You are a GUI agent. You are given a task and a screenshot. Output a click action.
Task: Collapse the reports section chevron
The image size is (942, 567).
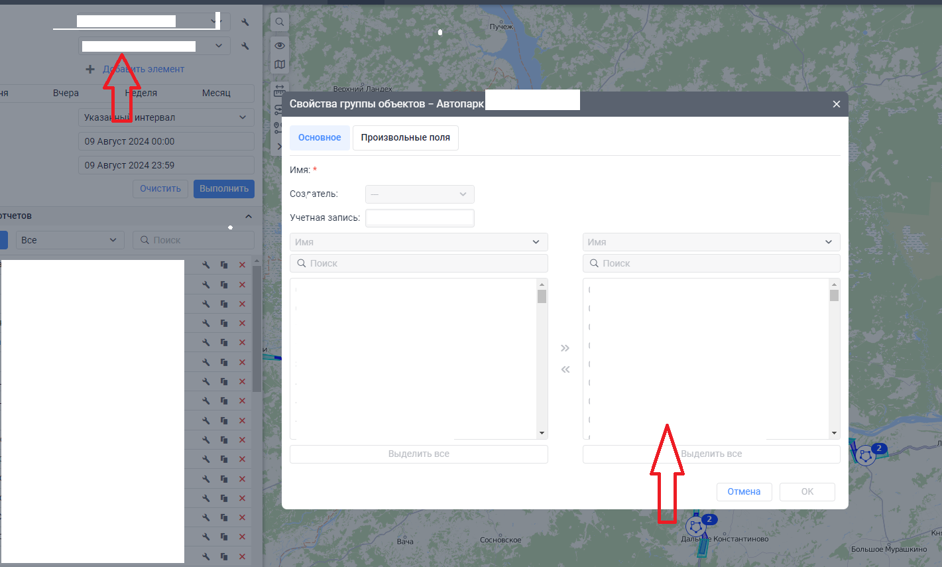[x=249, y=216]
